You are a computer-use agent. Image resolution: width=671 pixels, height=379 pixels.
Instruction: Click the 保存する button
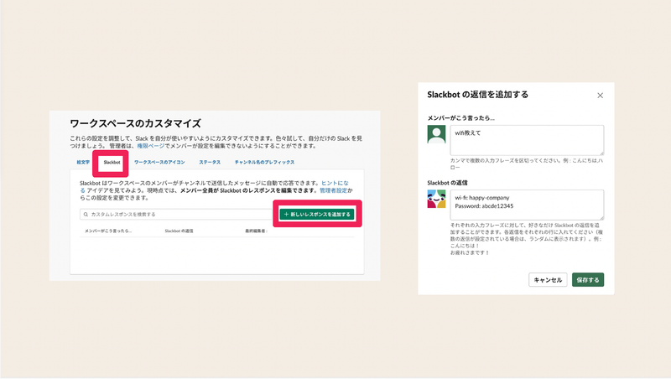pyautogui.click(x=588, y=280)
